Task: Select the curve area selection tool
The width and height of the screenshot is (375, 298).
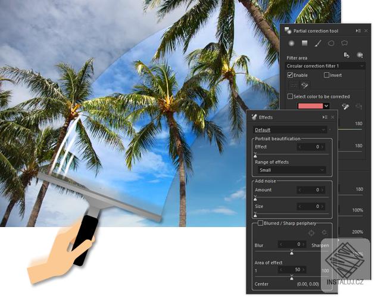Action: tap(331, 44)
